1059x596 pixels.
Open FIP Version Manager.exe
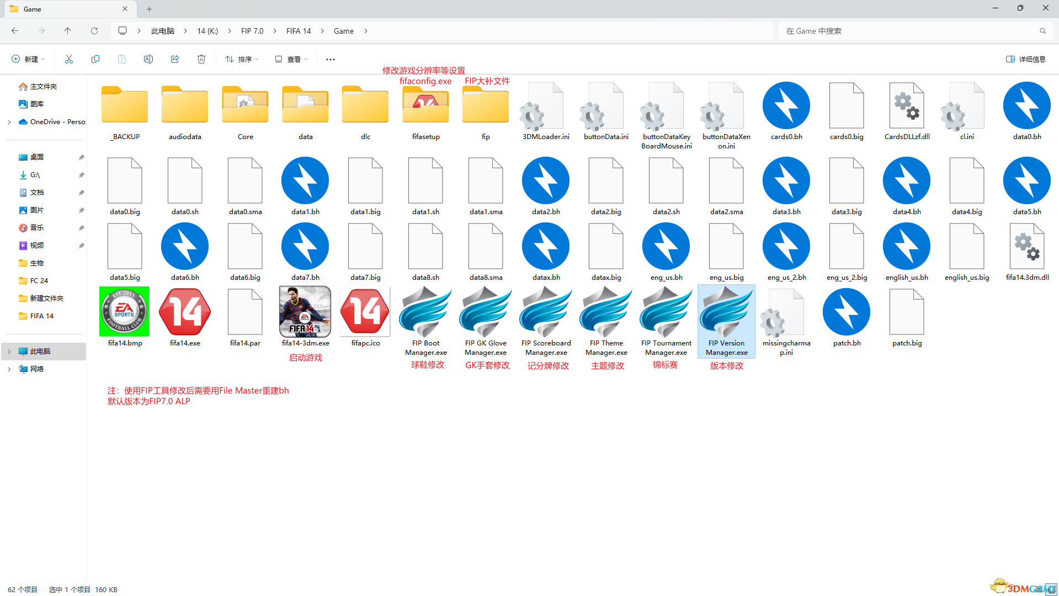click(726, 312)
